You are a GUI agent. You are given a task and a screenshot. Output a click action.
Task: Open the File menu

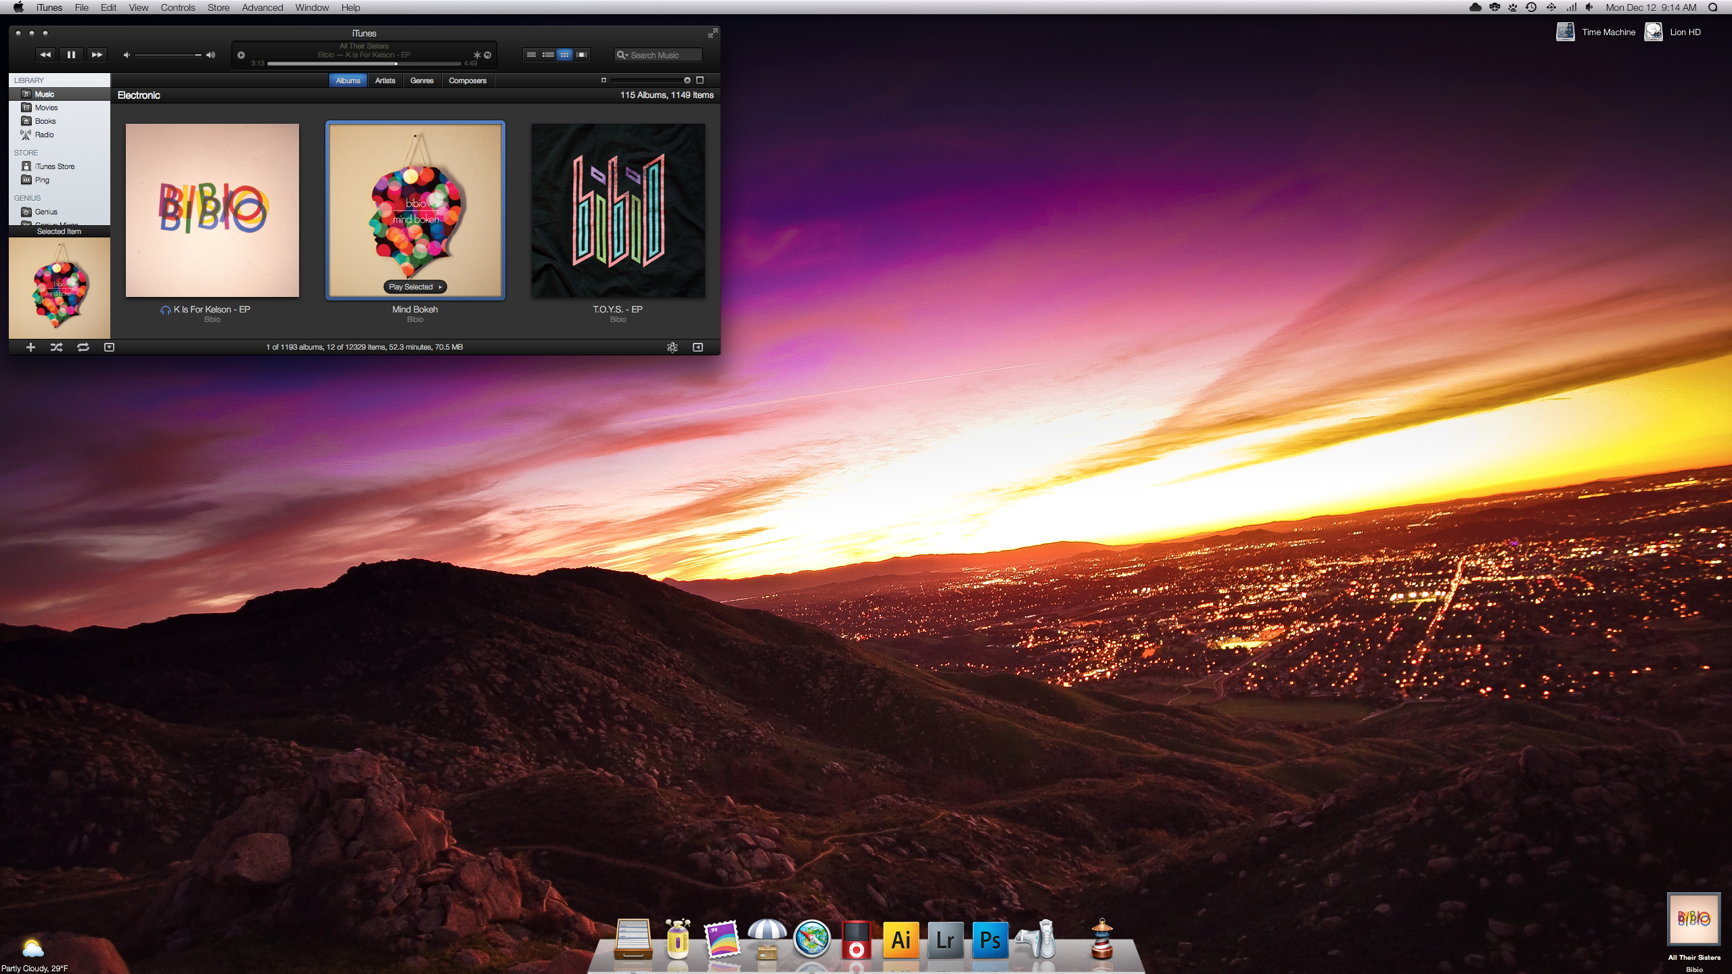coord(81,7)
